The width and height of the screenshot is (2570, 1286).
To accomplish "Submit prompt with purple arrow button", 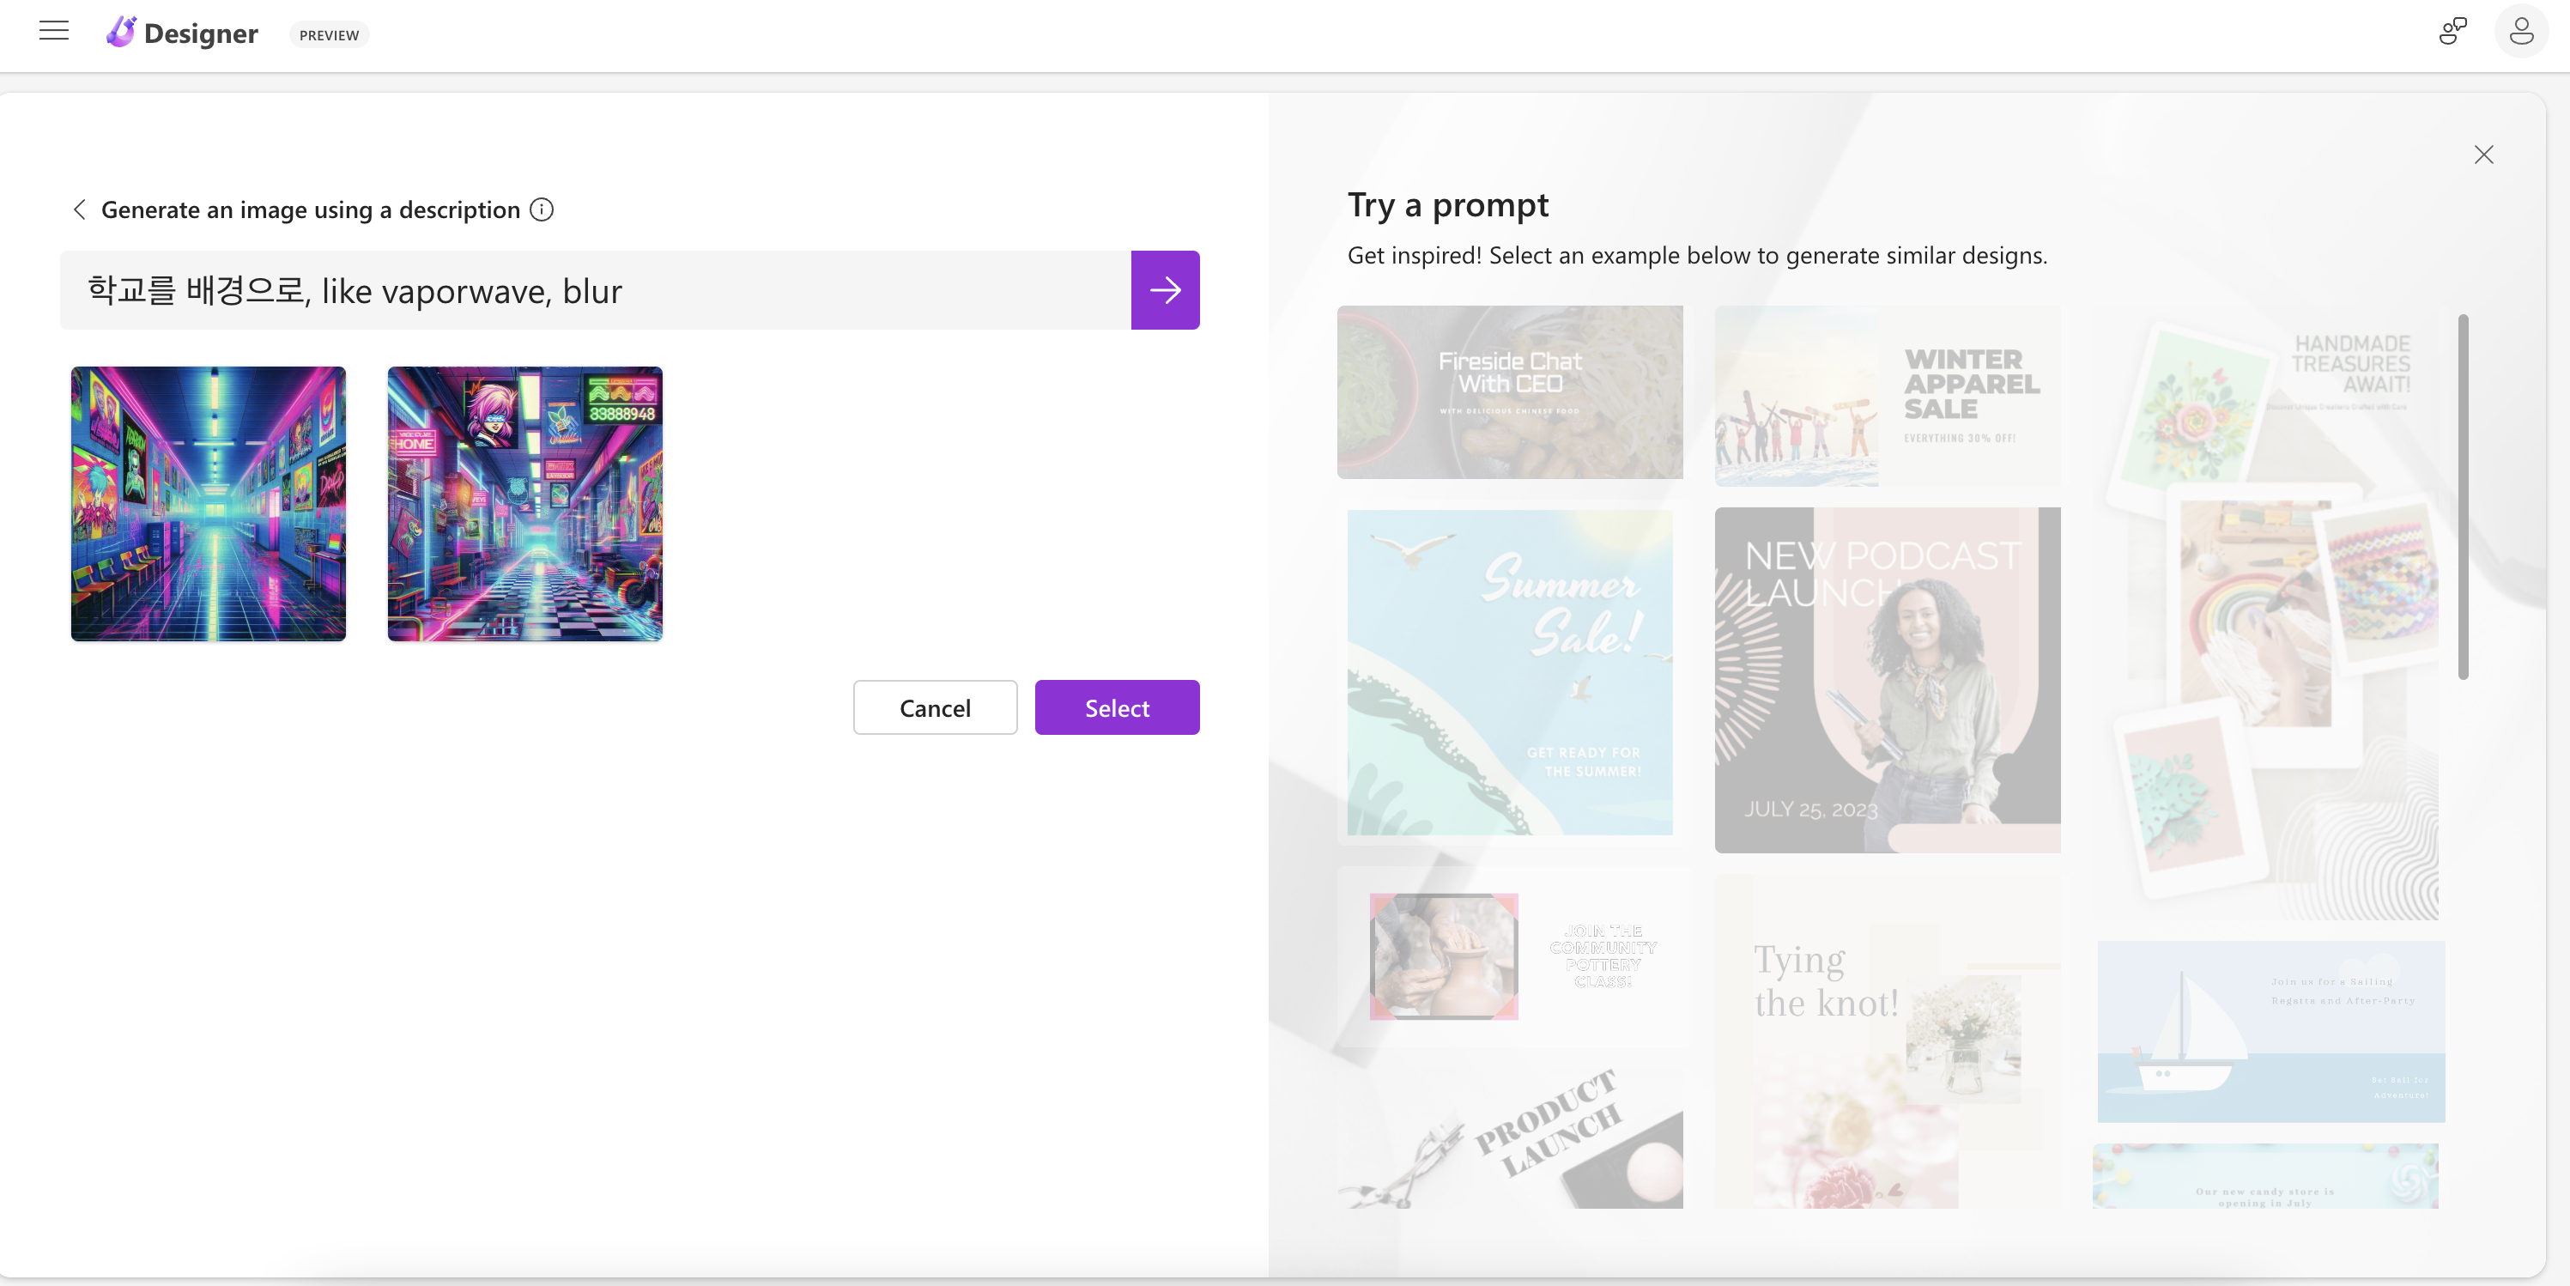I will click(1164, 290).
